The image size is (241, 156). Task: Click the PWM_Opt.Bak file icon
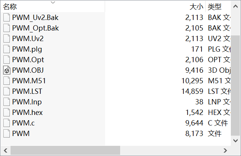tap(6, 28)
